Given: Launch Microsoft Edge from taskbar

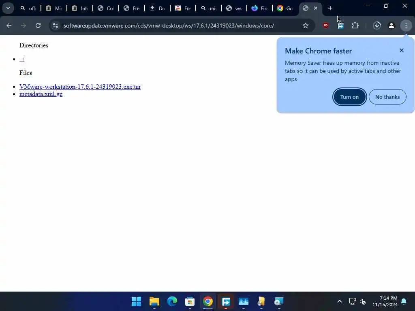Looking at the screenshot, I should [172, 301].
